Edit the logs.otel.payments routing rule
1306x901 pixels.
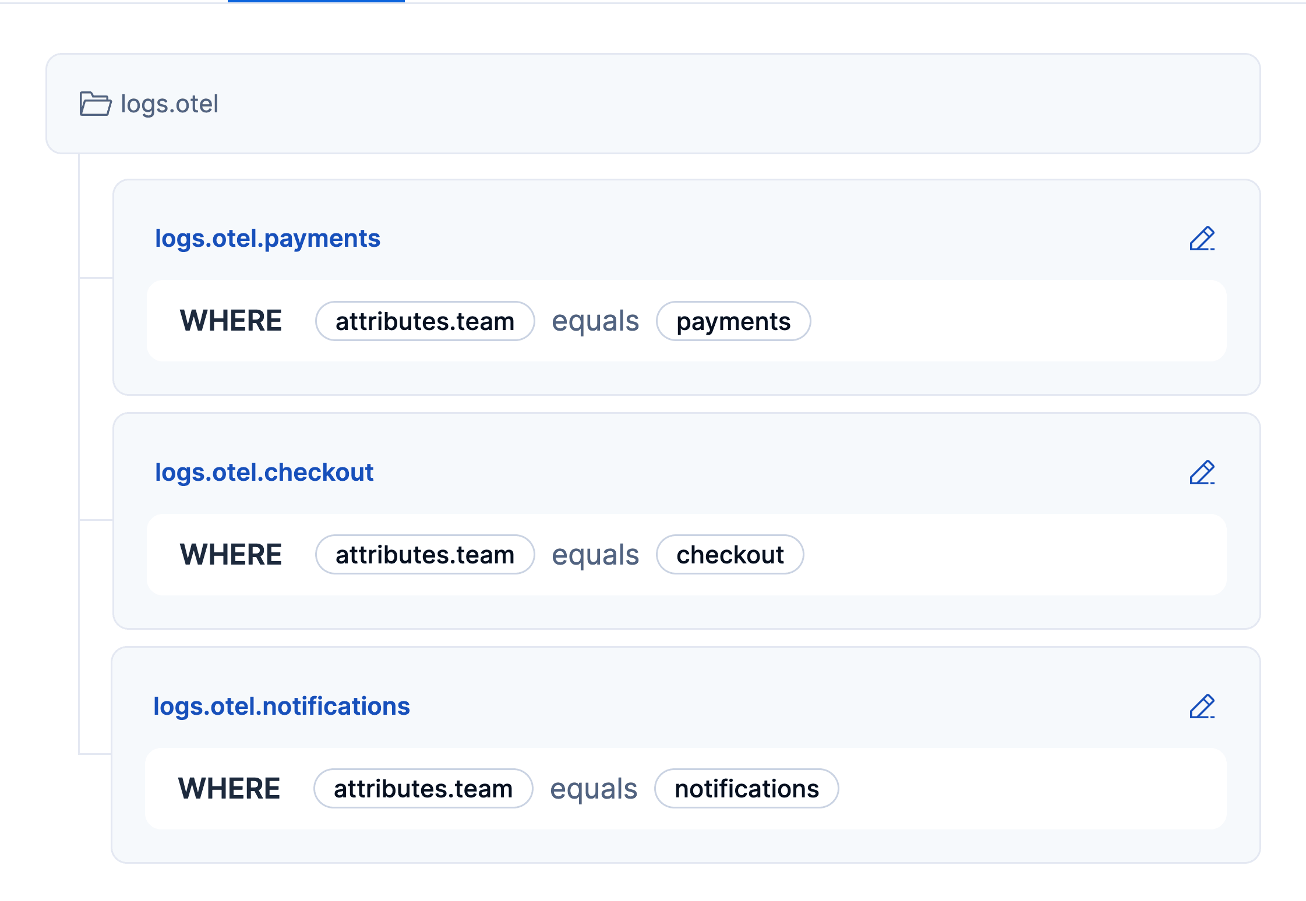pyautogui.click(x=1202, y=239)
